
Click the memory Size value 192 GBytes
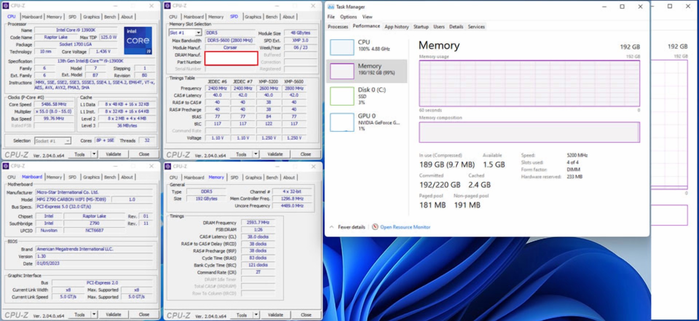pos(206,198)
